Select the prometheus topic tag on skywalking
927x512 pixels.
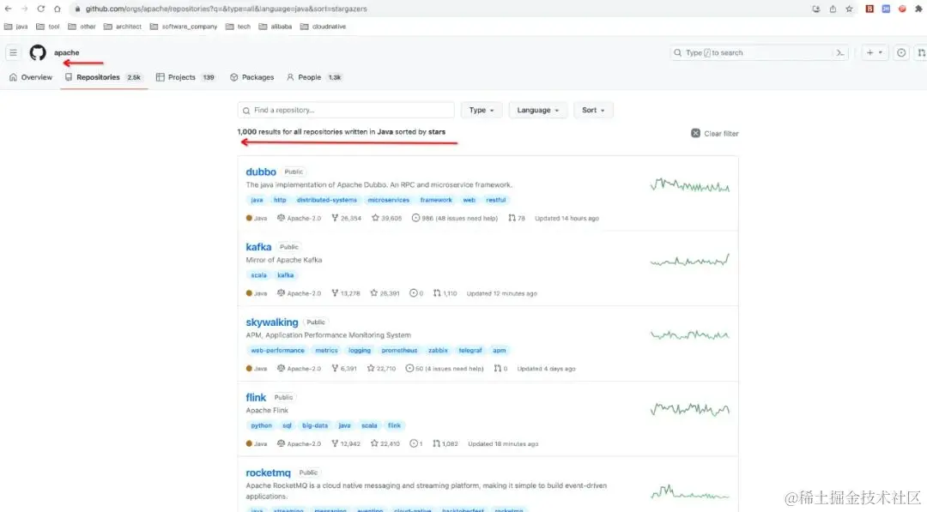(399, 350)
